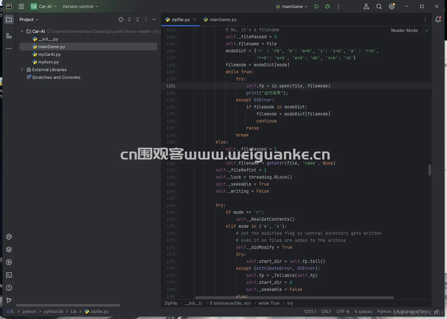This screenshot has height=319, width=447.
Task: Open the main hamburger menu
Action: point(21,6)
